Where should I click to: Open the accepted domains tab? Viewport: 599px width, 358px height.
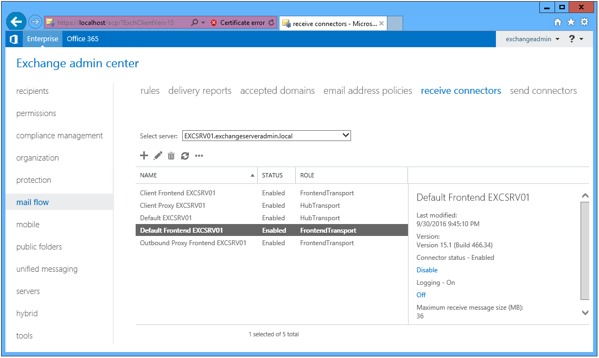[277, 91]
